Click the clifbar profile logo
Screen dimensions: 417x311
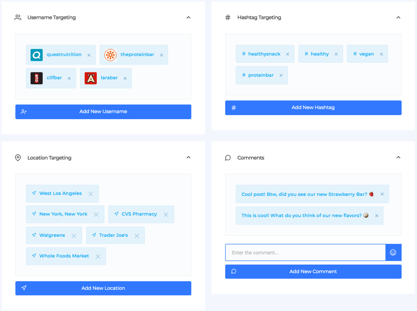(37, 78)
